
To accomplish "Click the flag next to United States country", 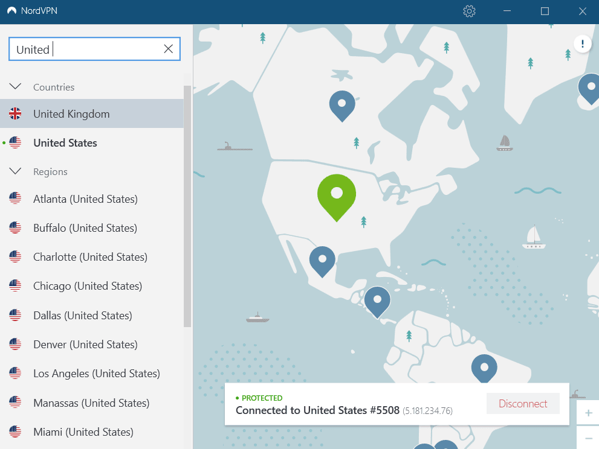I will [15, 142].
